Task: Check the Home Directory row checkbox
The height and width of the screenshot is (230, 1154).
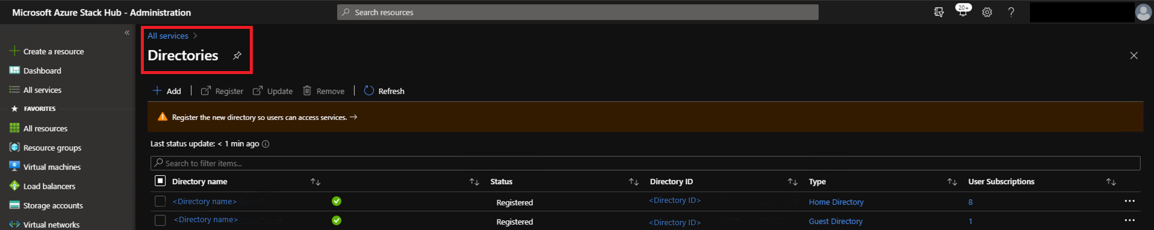Action: [x=160, y=201]
